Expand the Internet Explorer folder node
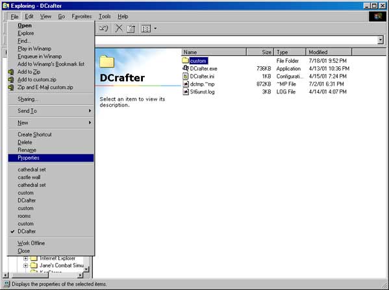 [25, 258]
